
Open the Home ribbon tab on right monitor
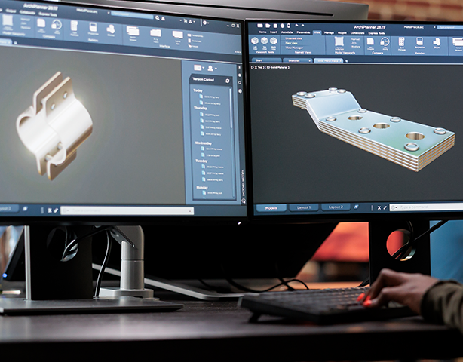coord(262,32)
